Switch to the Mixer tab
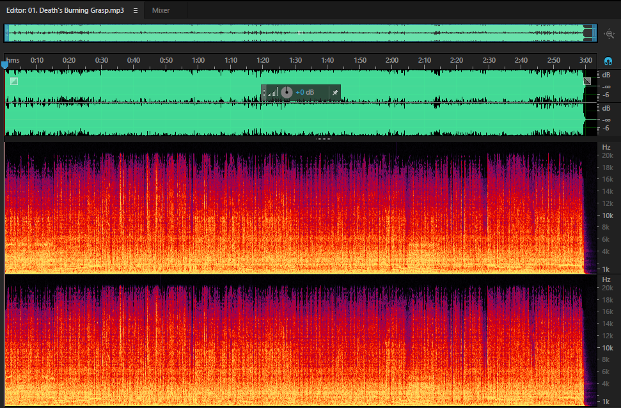The image size is (621, 408). pos(161,10)
